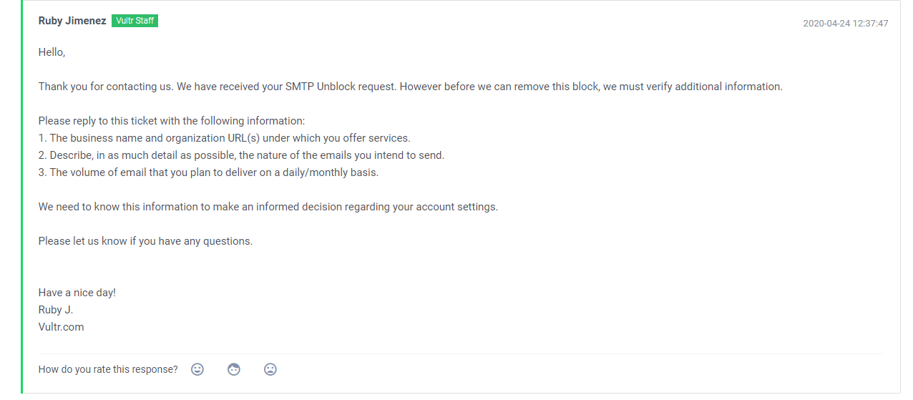The image size is (913, 400).
Task: Click the SMTP Unblock request sentence
Action: point(411,87)
